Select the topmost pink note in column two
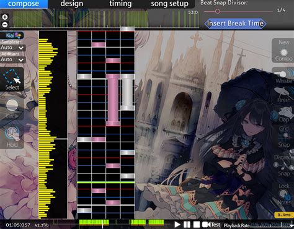Screen dimensions: 294x229 (x=99, y=45)
